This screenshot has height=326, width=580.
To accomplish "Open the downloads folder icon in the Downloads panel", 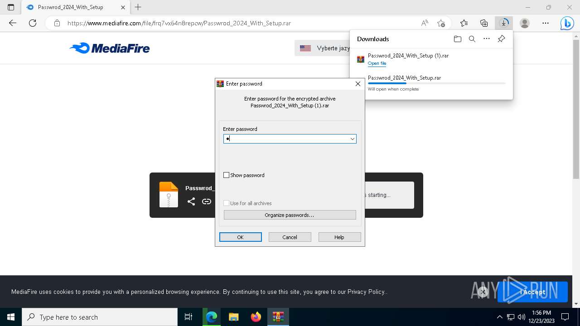I will pos(458,39).
